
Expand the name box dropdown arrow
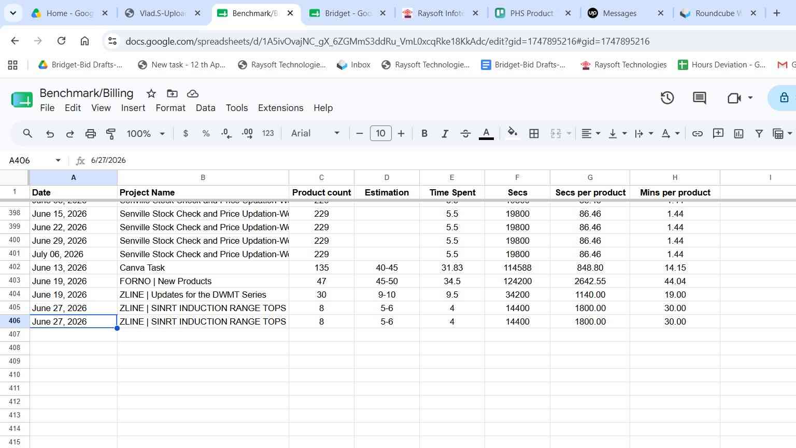58,160
